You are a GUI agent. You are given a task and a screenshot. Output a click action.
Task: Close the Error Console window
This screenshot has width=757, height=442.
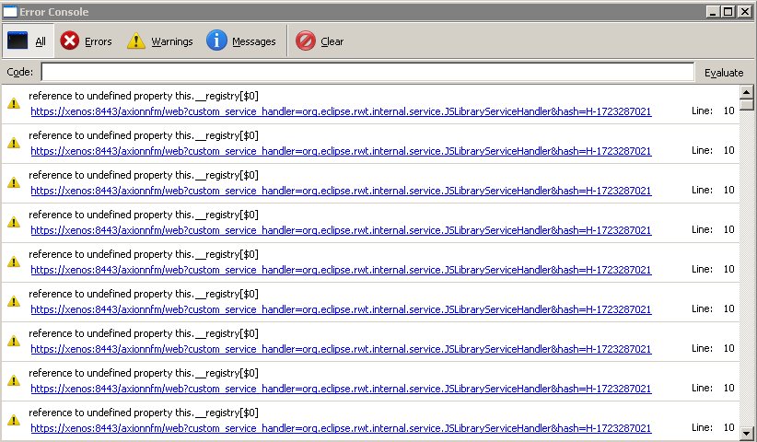[x=745, y=12]
